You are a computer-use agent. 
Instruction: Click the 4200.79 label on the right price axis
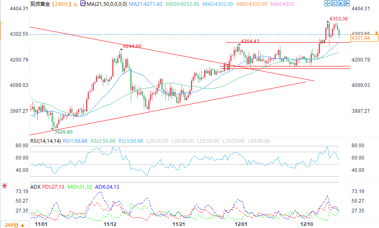(x=361, y=59)
